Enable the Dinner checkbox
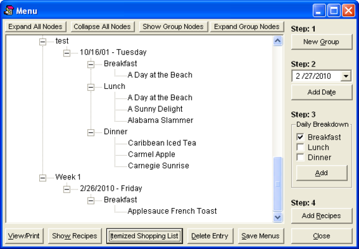This screenshot has width=359, height=249. (300, 157)
